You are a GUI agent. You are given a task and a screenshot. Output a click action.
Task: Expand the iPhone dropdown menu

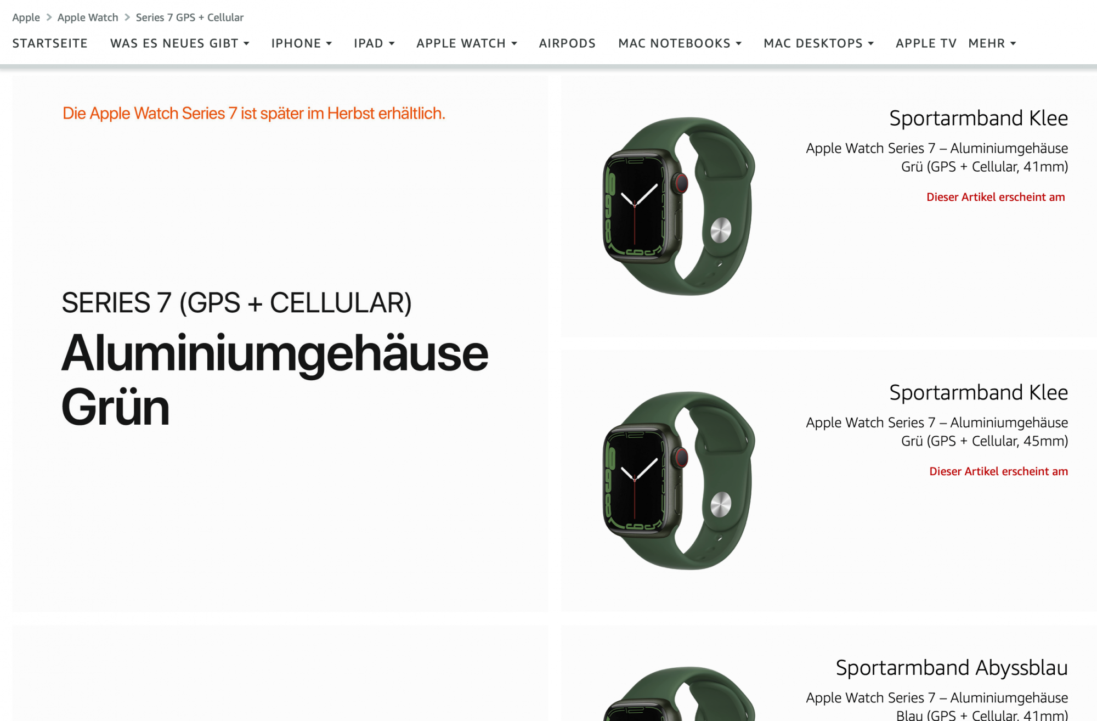(x=301, y=43)
